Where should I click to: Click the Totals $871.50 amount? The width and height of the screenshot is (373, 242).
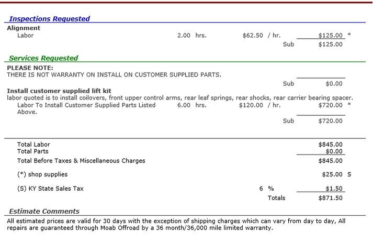(x=331, y=198)
